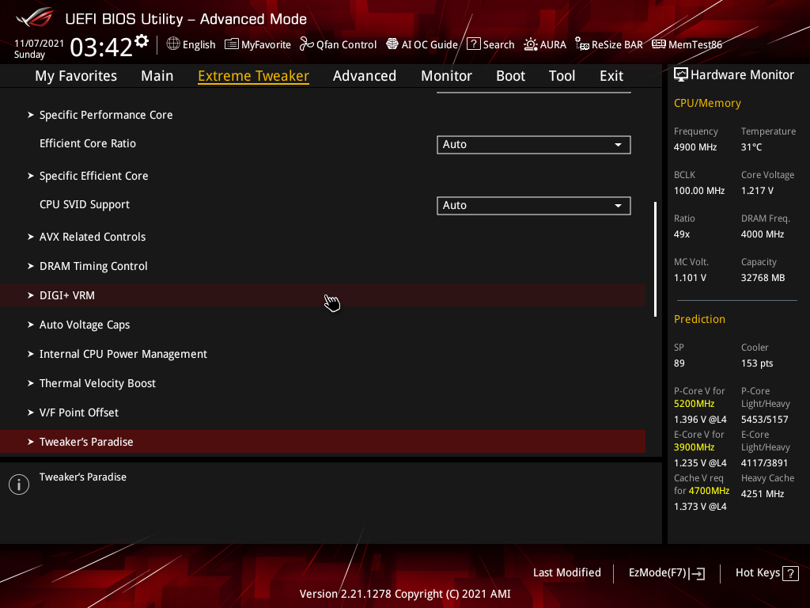Click the EzMode exit arrow icon
This screenshot has height=608, width=810.
[x=698, y=573]
